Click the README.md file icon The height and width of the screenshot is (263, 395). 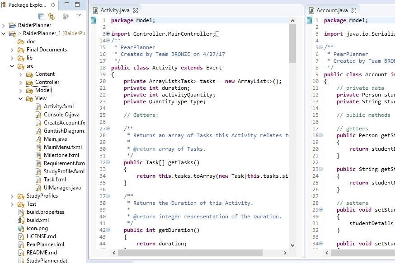point(21,253)
